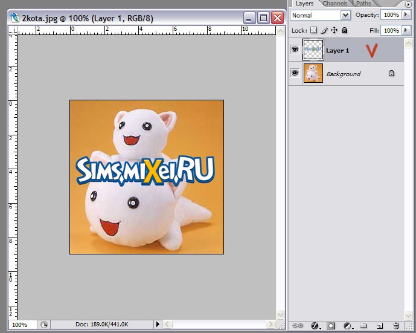Switch to the Channels tab

pos(334,4)
